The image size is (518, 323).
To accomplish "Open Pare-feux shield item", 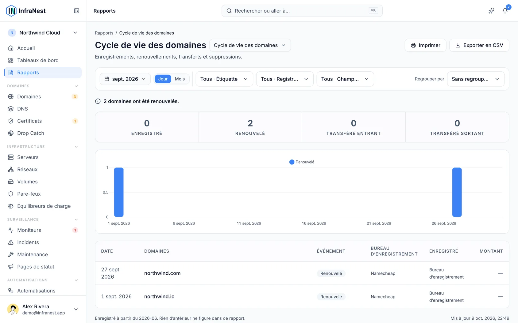I will [x=43, y=194].
